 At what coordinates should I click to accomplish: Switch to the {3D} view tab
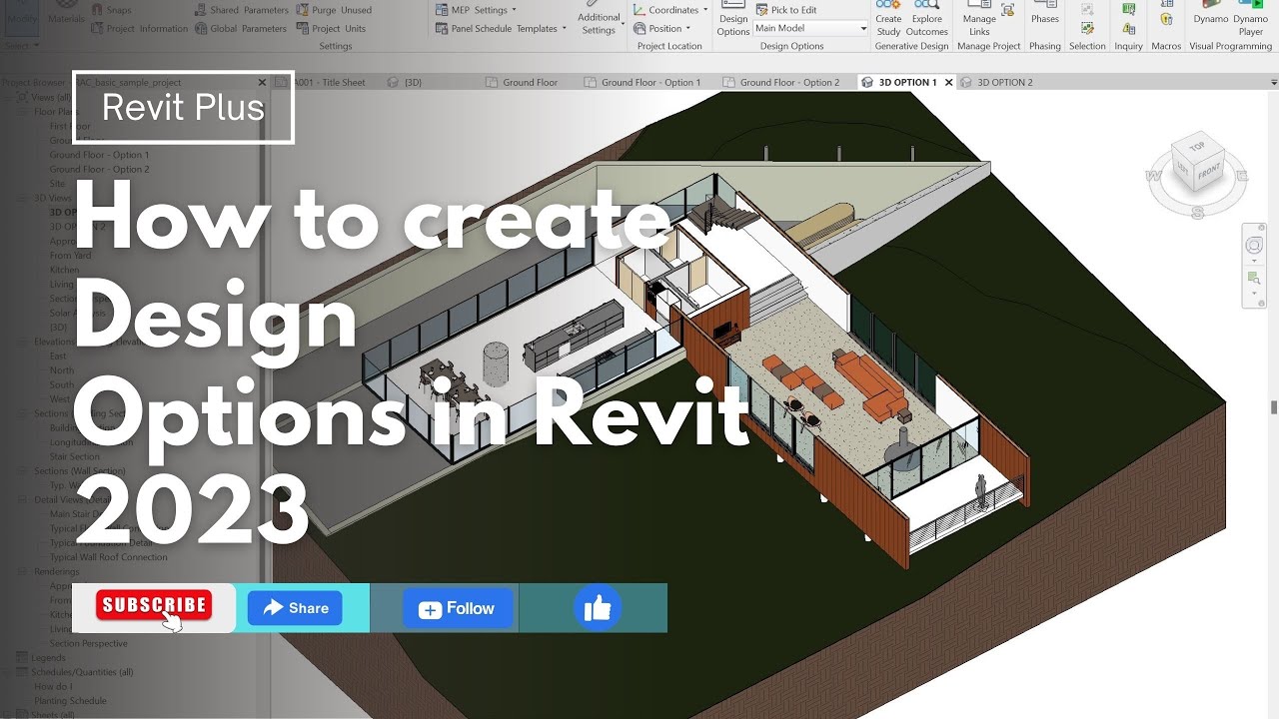point(405,82)
